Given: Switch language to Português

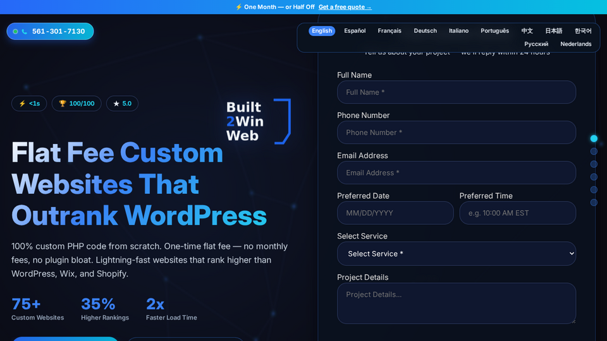Looking at the screenshot, I should pos(494,31).
